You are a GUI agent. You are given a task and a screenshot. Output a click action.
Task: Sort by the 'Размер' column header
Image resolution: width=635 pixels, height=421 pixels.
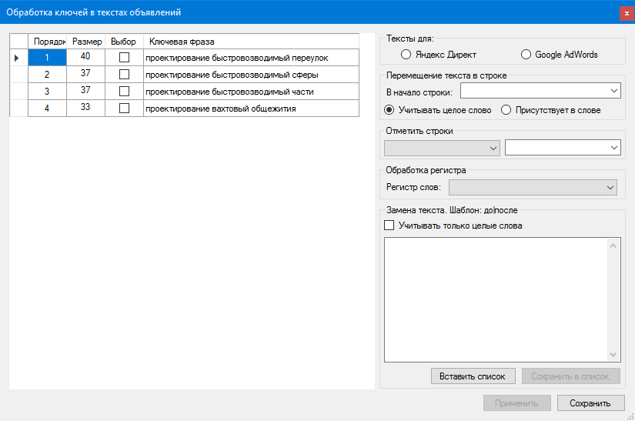(x=86, y=41)
